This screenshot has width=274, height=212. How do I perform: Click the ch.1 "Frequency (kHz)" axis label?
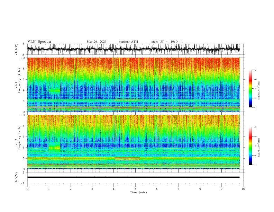(19, 81)
